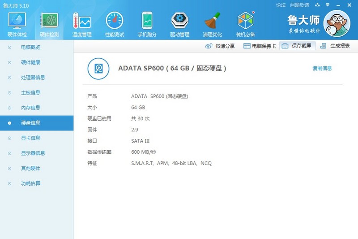
Task: Open 温度管理 temperature management
Action: point(82,24)
